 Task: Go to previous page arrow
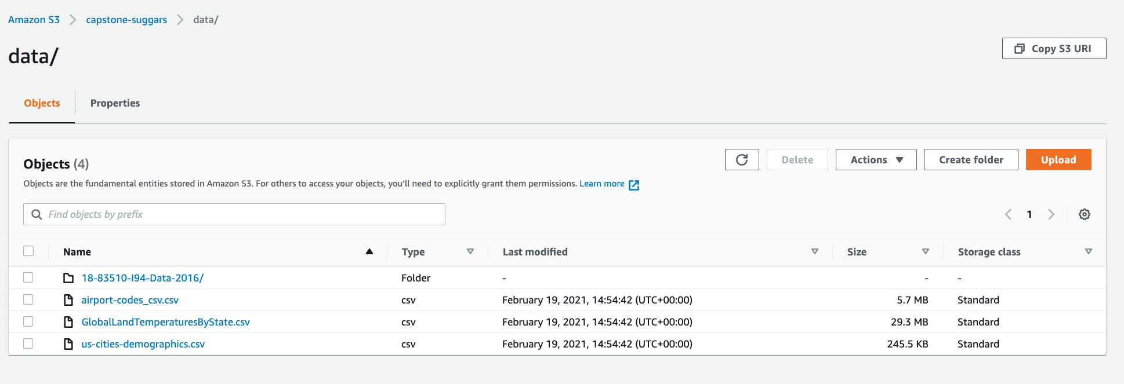(x=1009, y=214)
